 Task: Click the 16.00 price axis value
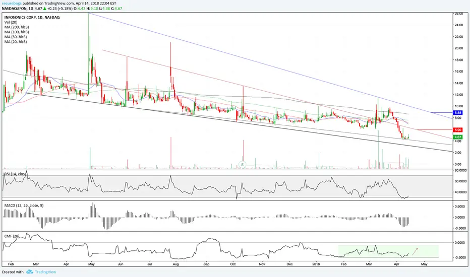point(458,72)
